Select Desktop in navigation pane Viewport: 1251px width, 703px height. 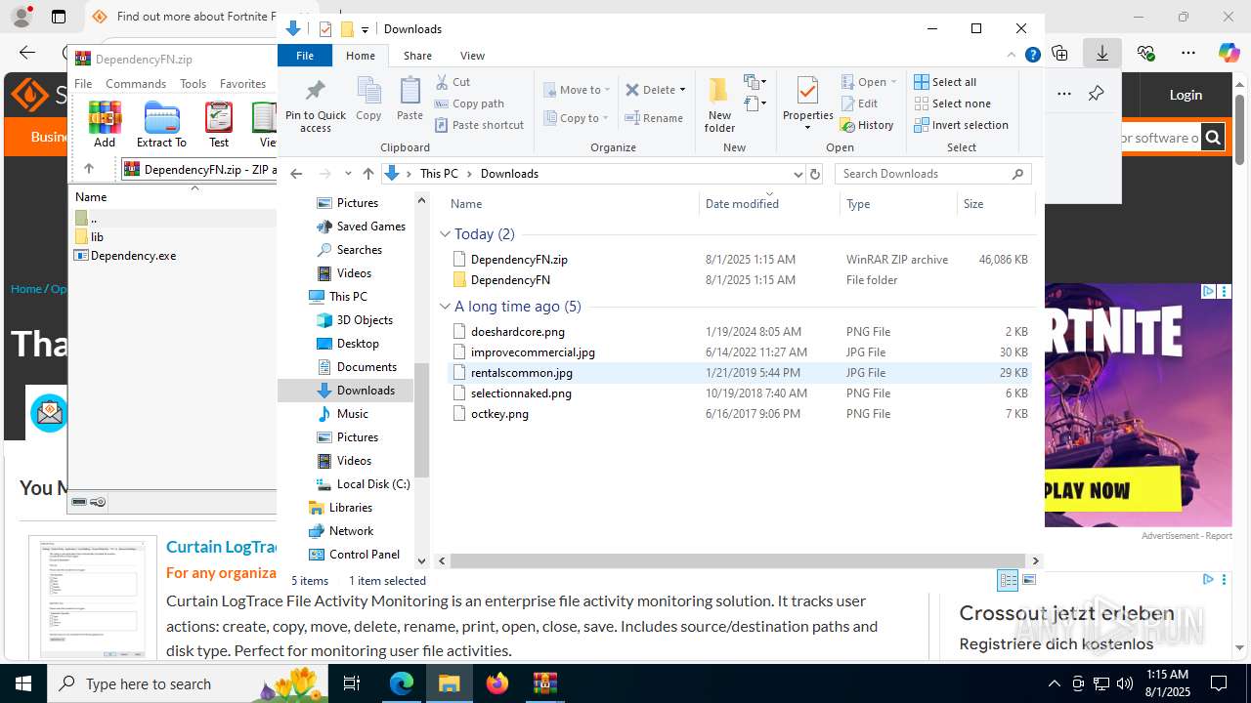pos(358,344)
